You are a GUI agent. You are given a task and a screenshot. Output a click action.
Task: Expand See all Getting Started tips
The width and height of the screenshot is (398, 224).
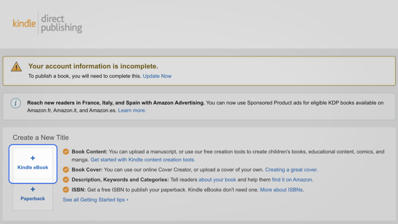pos(95,200)
